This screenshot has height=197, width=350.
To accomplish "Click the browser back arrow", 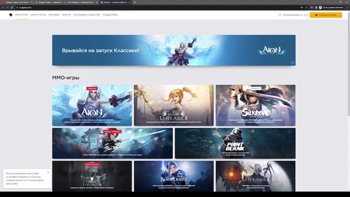I will coord(3,7).
